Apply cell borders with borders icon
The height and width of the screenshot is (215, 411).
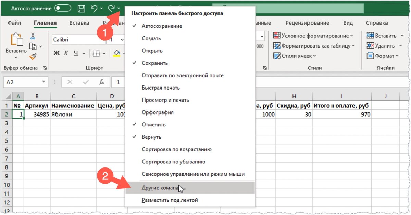pos(96,53)
